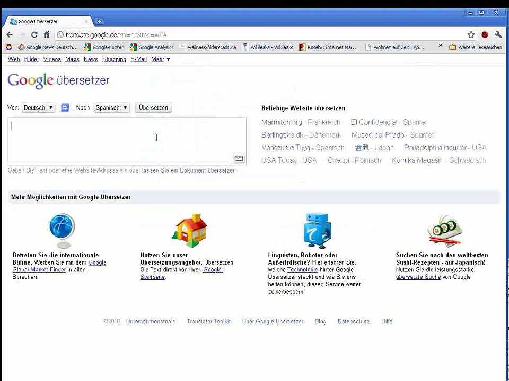Open the Web link in Google bar
This screenshot has width=509, height=381.
[x=14, y=59]
